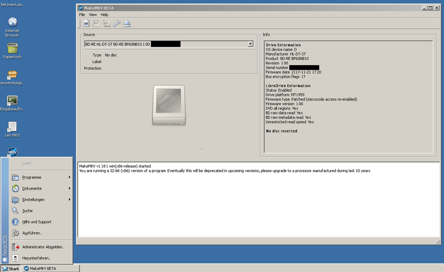
Task: Click the 'Type No disc' source field
Action: coord(105,55)
